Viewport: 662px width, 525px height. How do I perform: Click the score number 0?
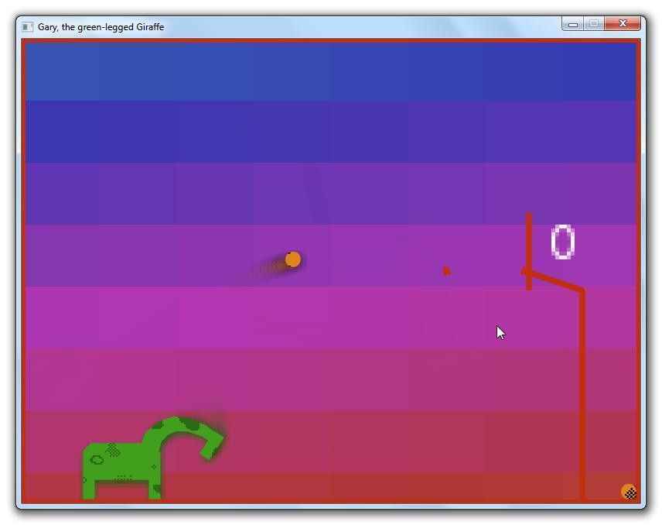click(x=563, y=242)
